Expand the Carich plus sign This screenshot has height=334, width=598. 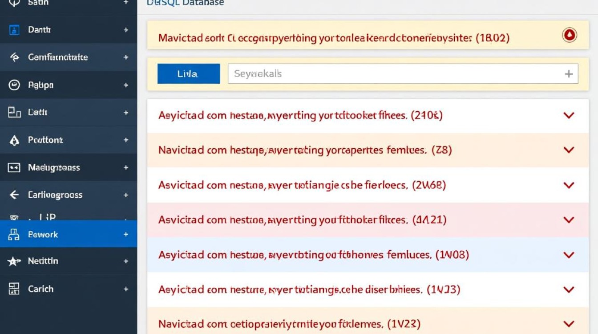click(126, 289)
